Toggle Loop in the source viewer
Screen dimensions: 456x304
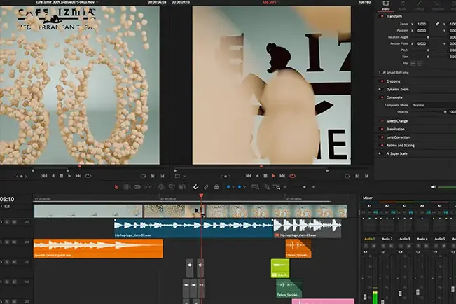pyautogui.click(x=88, y=176)
